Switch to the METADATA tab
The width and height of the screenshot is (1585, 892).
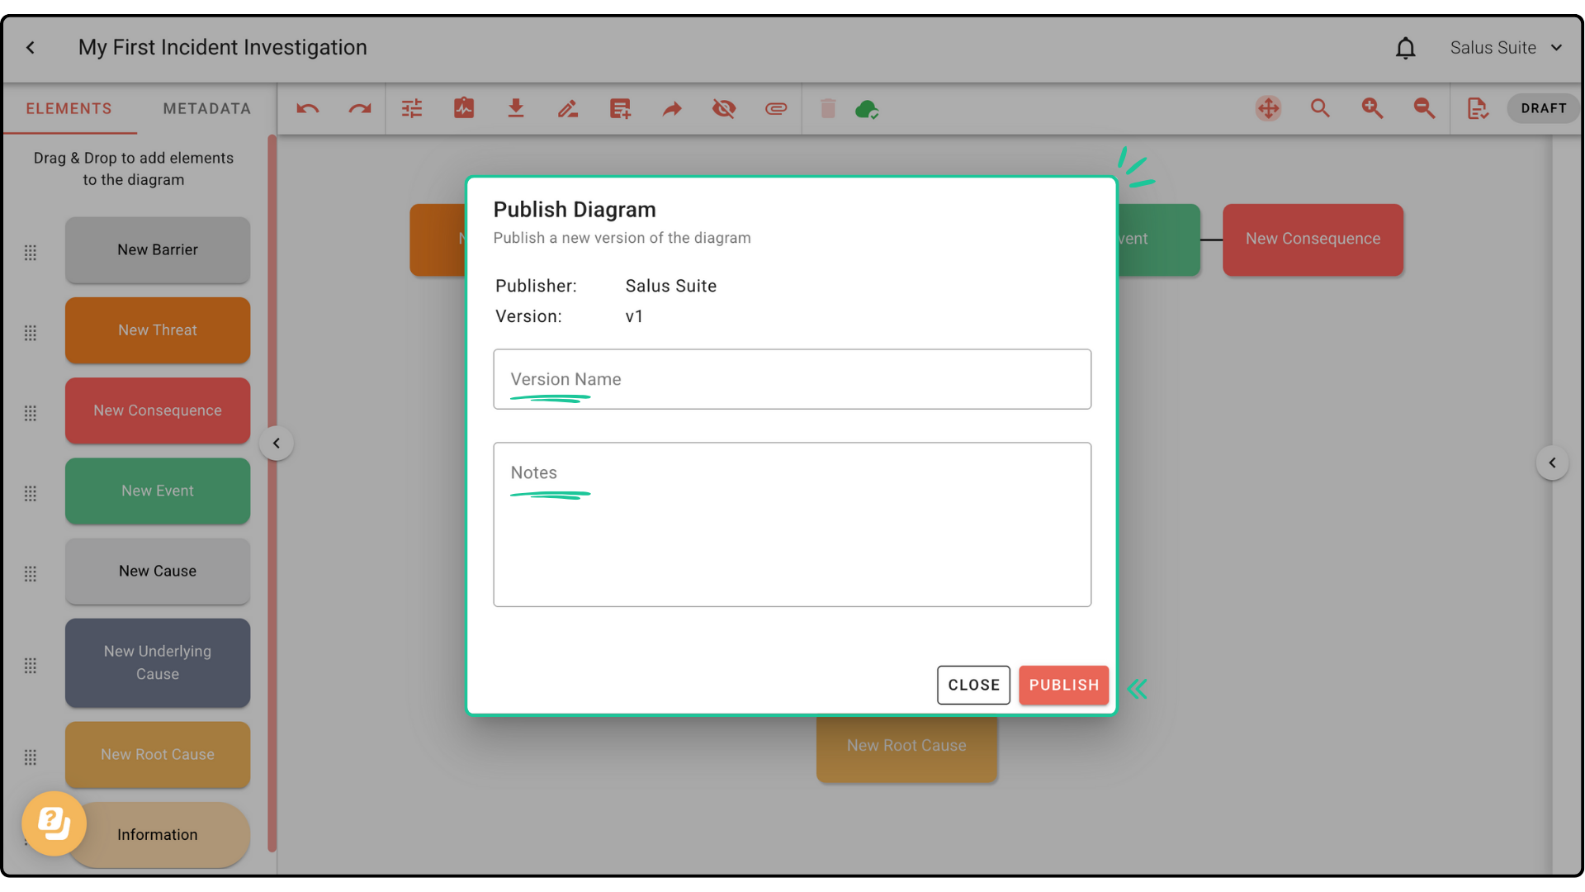tap(206, 109)
